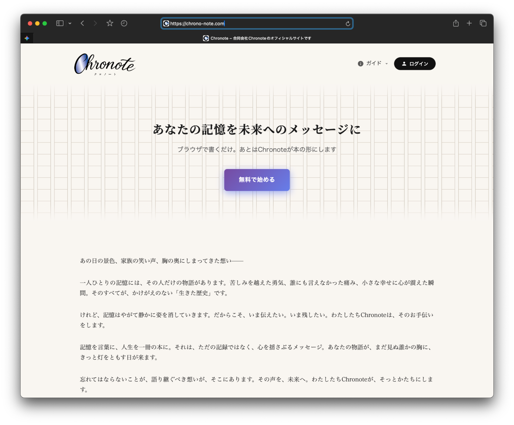Open browsing history with the clock icon
The image size is (514, 425).
124,23
